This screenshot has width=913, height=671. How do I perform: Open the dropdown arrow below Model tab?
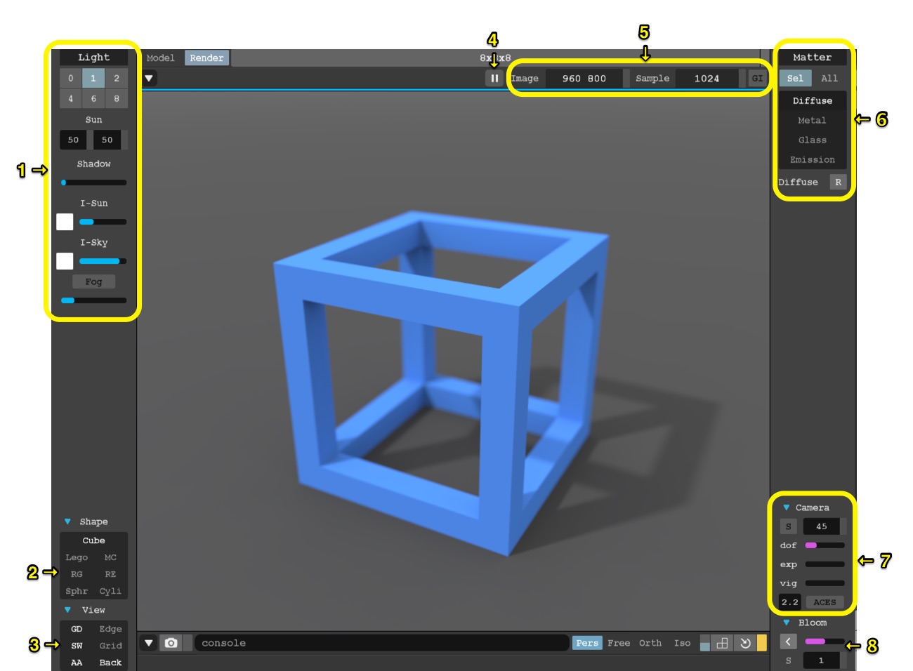(149, 79)
